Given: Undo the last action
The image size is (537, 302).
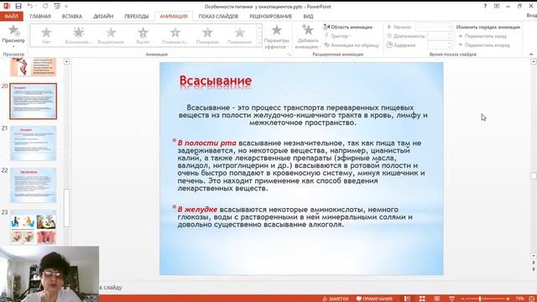Looking at the screenshot, I should click(30, 6).
